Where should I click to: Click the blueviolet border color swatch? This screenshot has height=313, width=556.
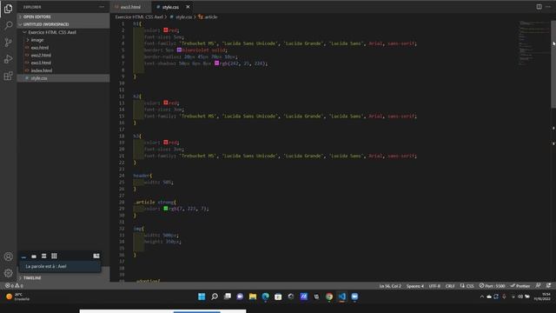179,50
